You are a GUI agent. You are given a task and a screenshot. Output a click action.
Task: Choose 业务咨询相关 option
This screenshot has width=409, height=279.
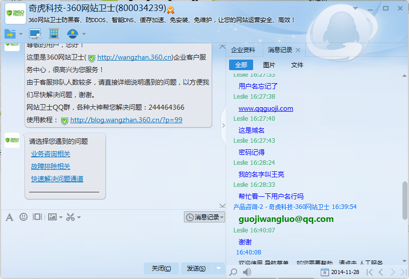(x=51, y=154)
